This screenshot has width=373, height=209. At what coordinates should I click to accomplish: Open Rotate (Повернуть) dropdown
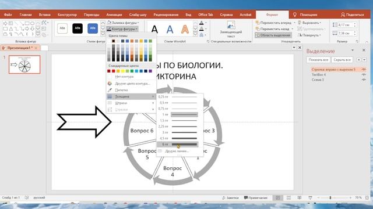coord(309,35)
